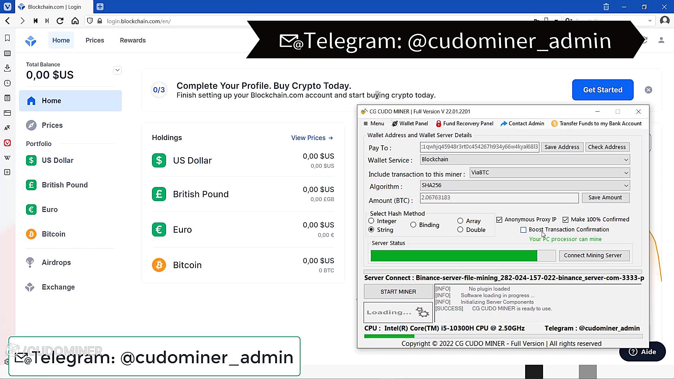Open the Notes panel in the sidebar

click(7, 98)
